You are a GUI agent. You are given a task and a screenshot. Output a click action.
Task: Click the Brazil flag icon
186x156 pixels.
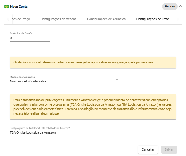(7, 6)
